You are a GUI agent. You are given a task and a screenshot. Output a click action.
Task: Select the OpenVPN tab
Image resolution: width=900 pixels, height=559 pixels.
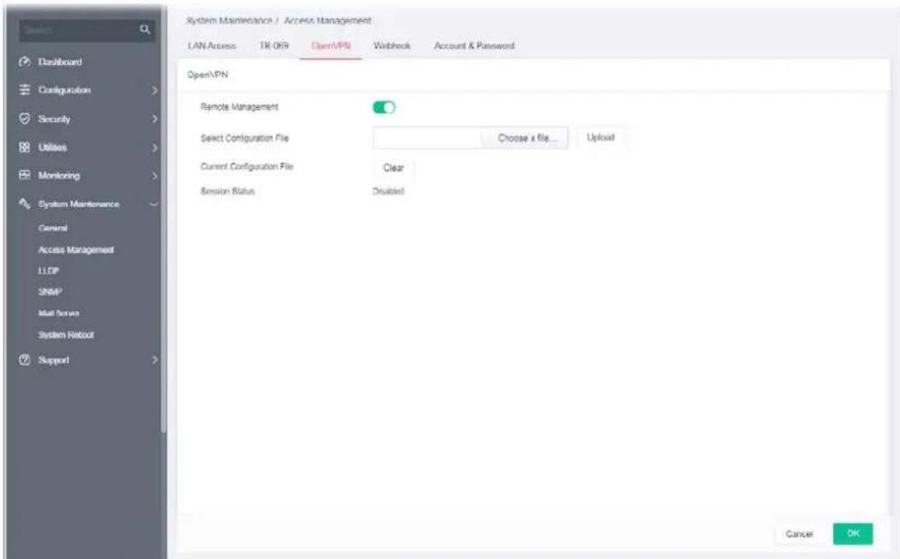pyautogui.click(x=331, y=46)
